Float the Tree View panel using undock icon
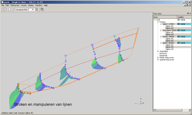Viewport: 192px width, 115px height. coord(188,13)
